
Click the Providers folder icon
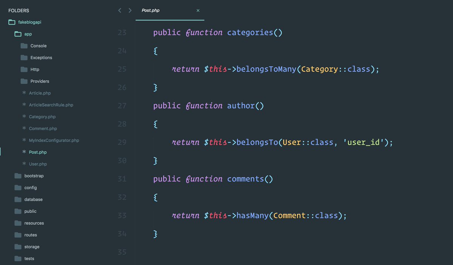pos(24,81)
